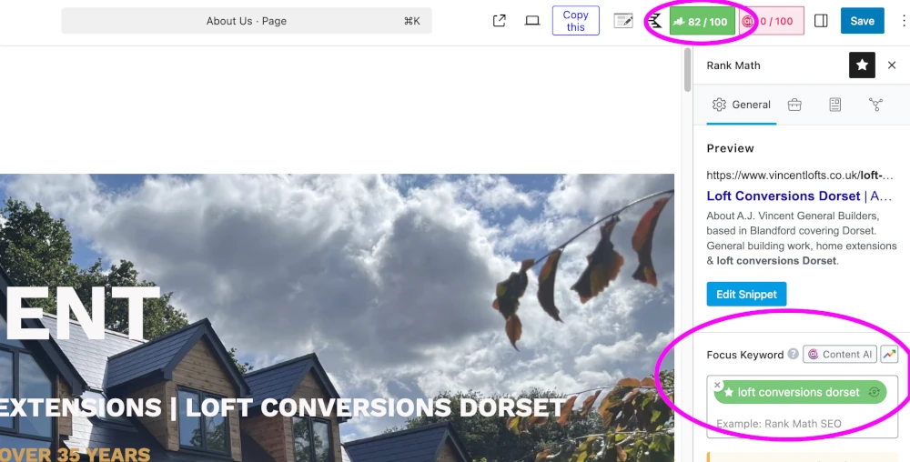Click the Content AI button
The image size is (910, 462).
pyautogui.click(x=839, y=355)
